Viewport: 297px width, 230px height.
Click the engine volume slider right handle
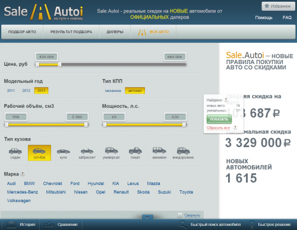click(86, 124)
